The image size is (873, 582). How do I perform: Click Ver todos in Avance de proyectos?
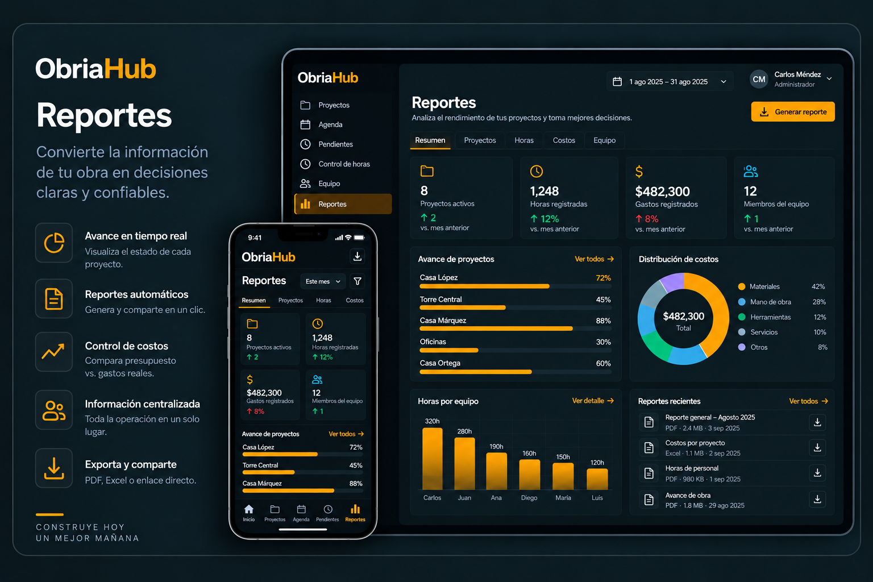pyautogui.click(x=594, y=259)
